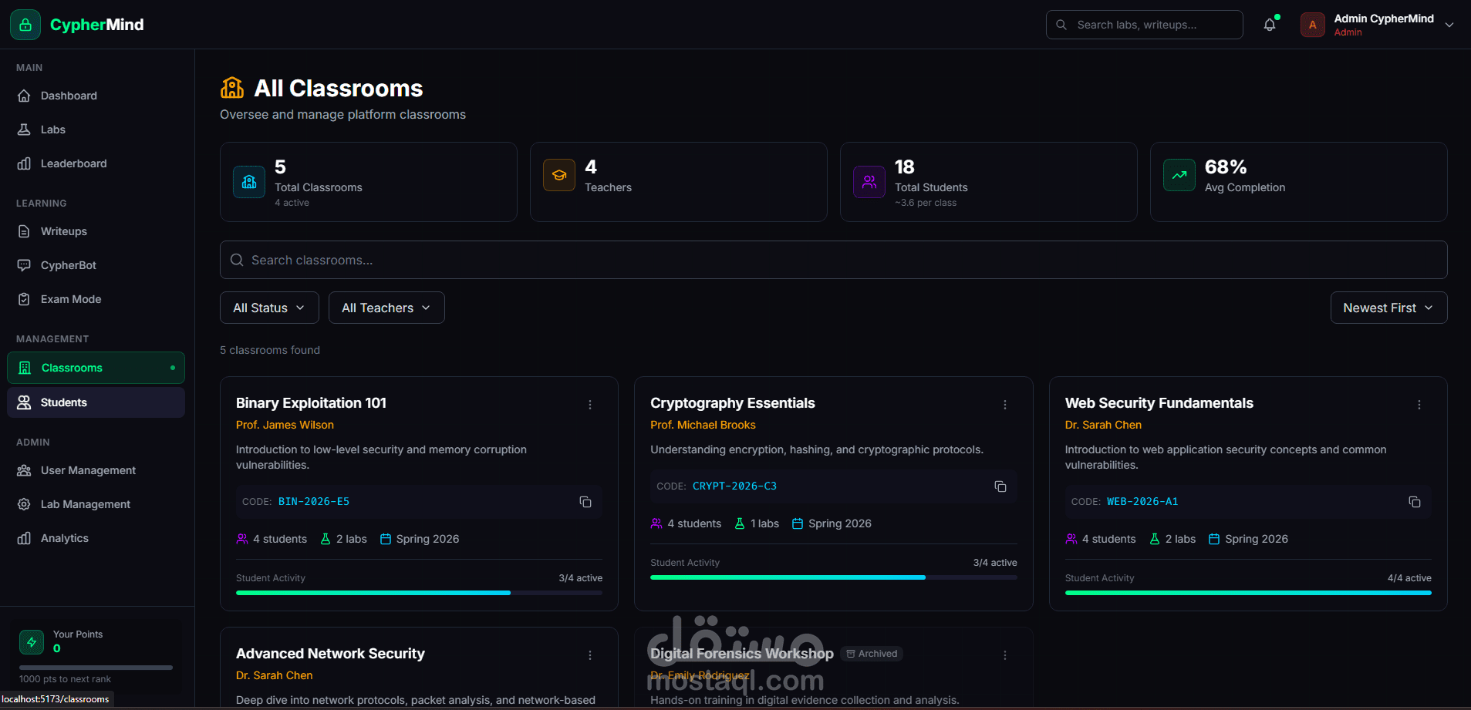
Task: Open the notifications bell
Action: coord(1270,25)
